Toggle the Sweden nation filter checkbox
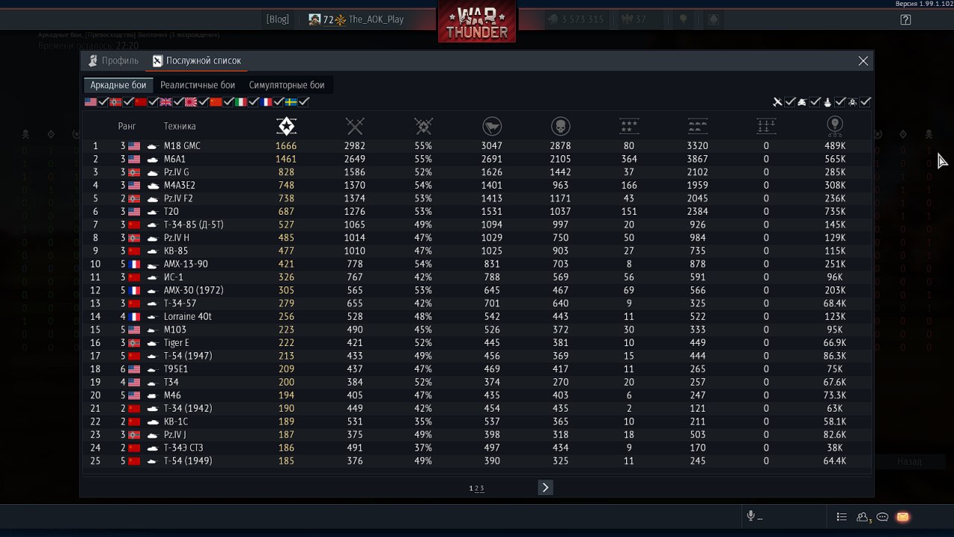 click(x=303, y=101)
